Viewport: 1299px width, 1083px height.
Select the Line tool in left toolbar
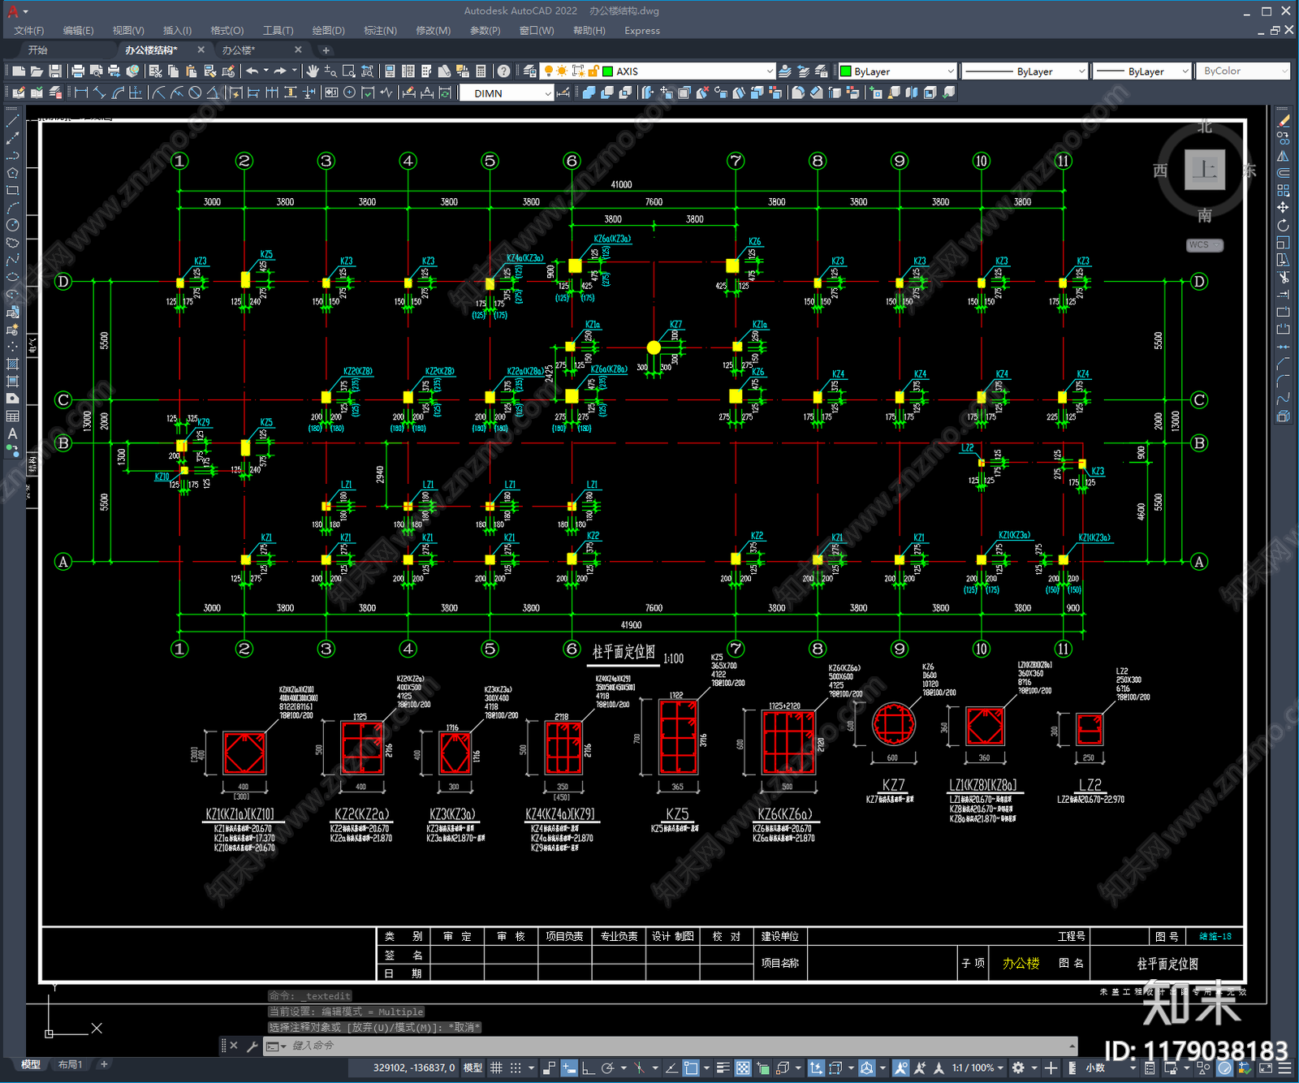pyautogui.click(x=12, y=120)
